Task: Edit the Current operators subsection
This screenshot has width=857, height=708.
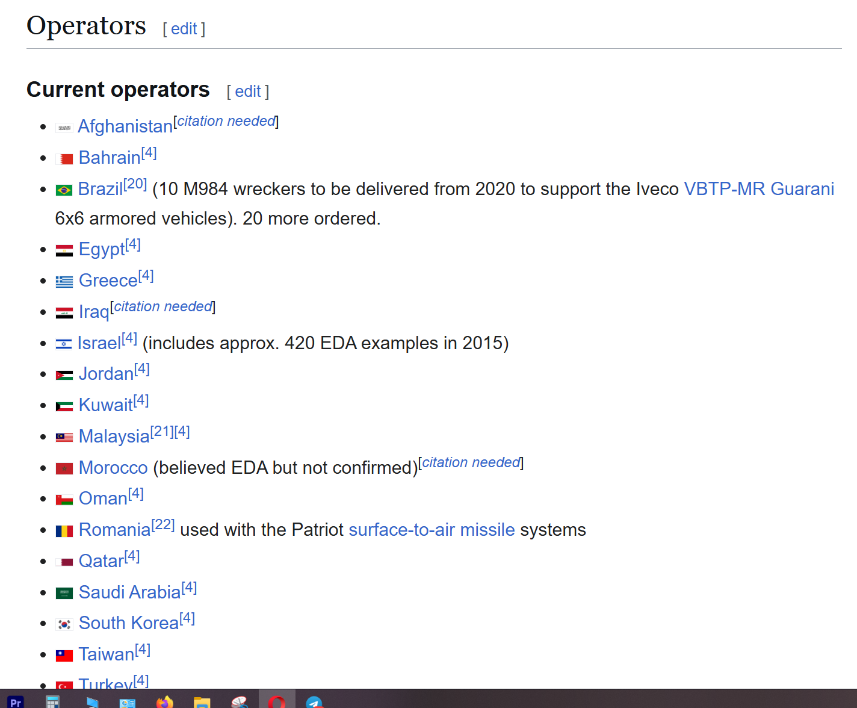Action: click(x=247, y=92)
